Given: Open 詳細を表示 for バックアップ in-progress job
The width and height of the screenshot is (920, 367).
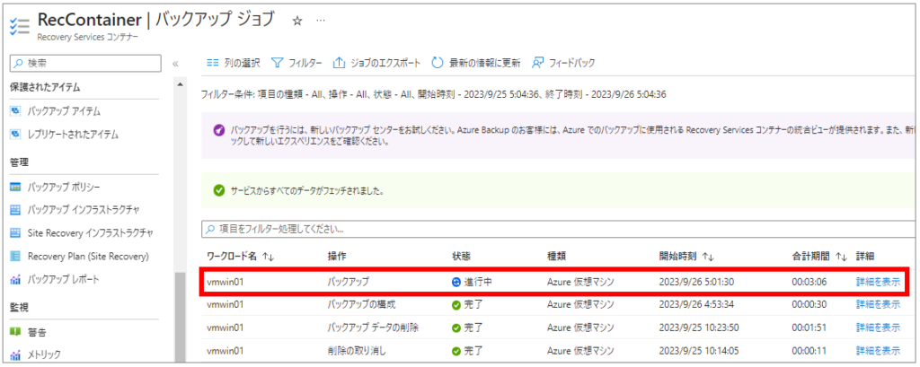Looking at the screenshot, I should coord(878,282).
